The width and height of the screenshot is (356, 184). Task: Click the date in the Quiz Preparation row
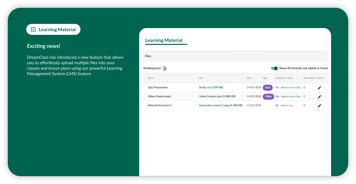coord(254,88)
